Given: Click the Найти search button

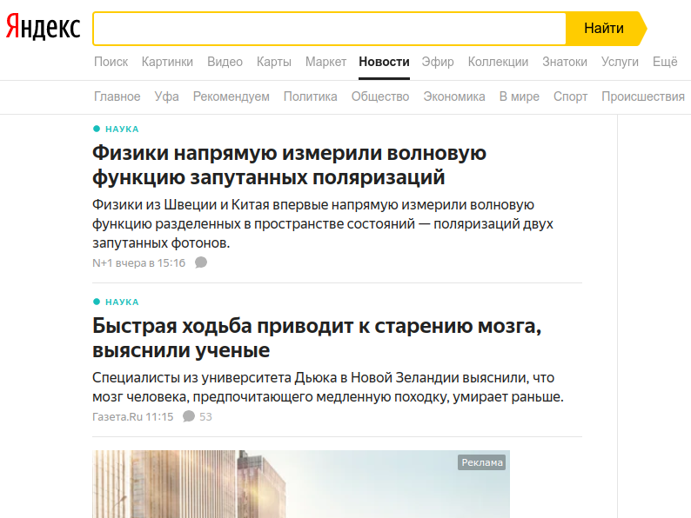Looking at the screenshot, I should (606, 29).
